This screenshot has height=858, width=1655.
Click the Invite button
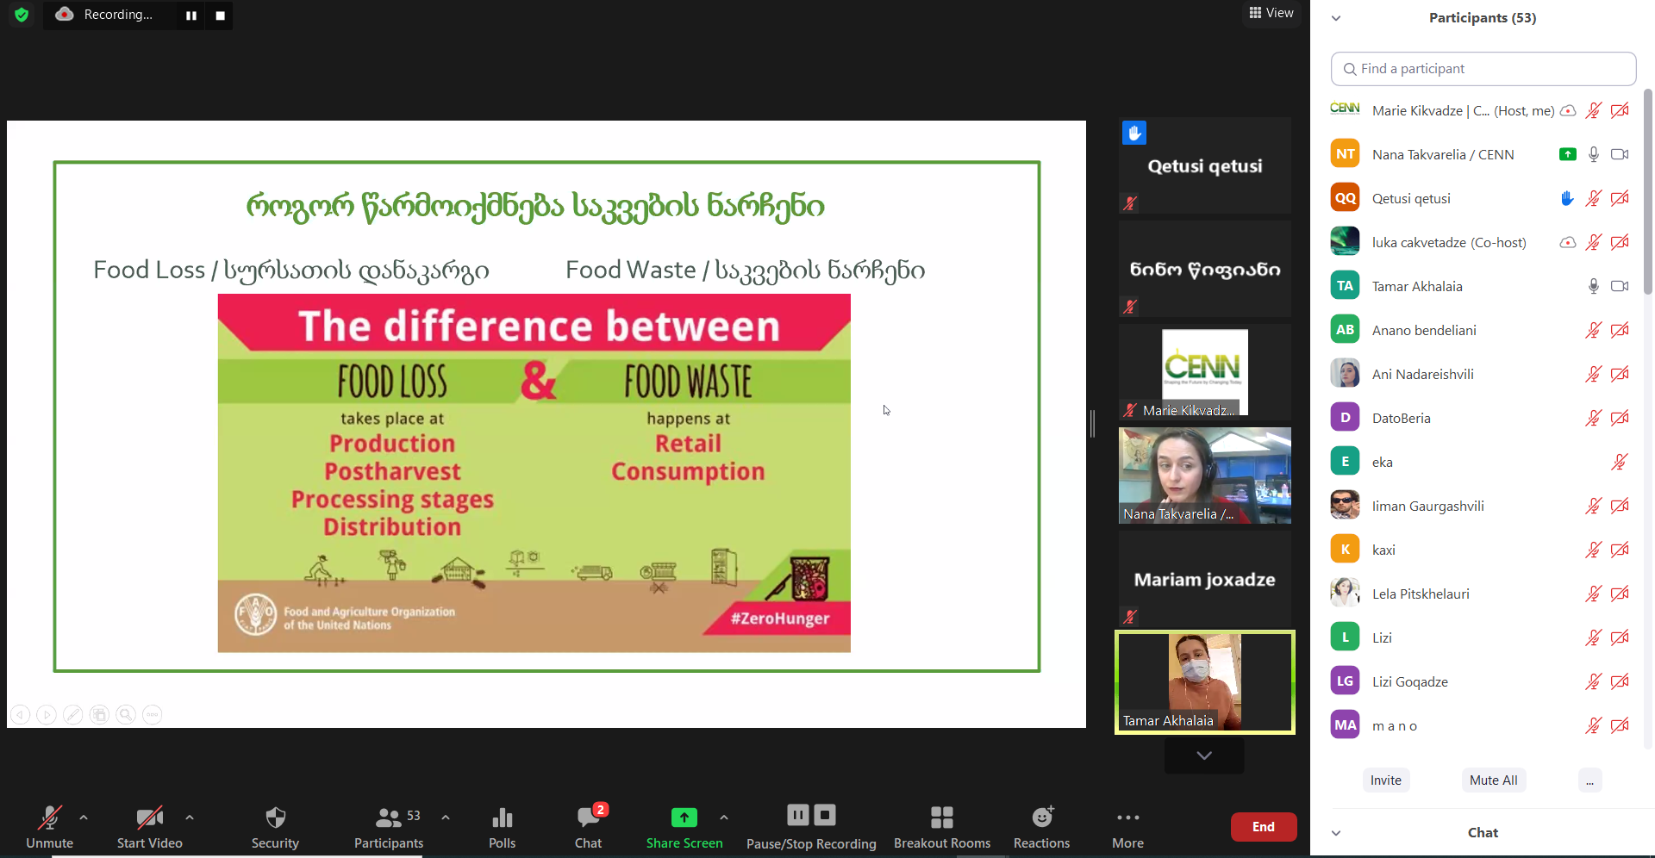coord(1385,780)
